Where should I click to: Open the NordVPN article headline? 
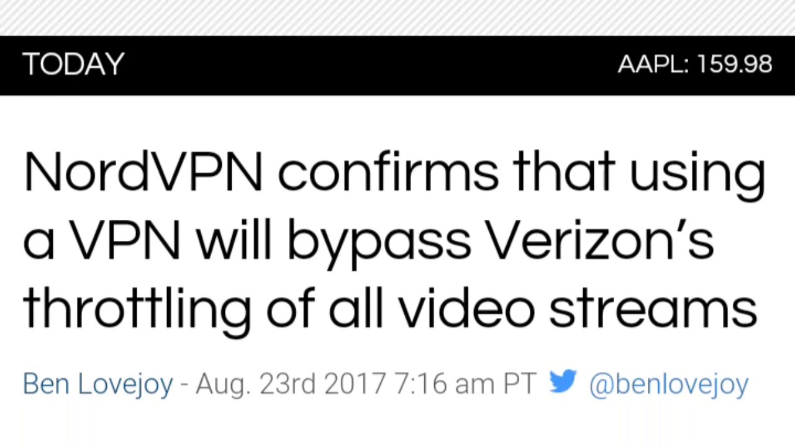[x=394, y=240]
